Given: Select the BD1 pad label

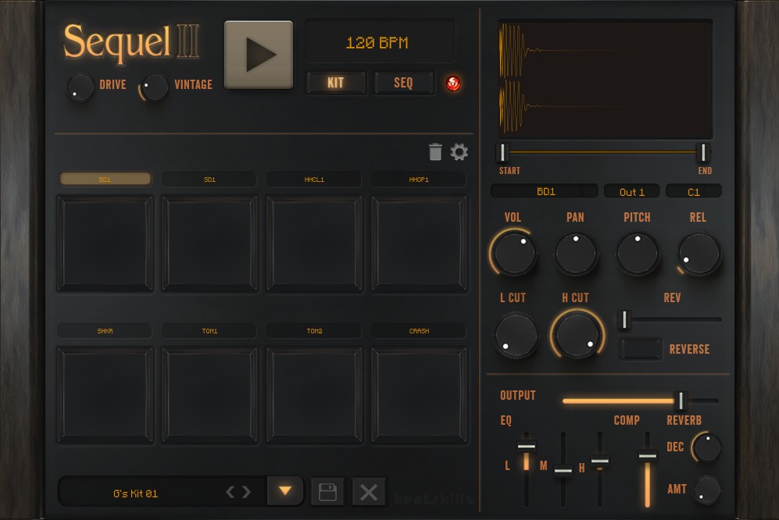Looking at the screenshot, I should (x=105, y=180).
